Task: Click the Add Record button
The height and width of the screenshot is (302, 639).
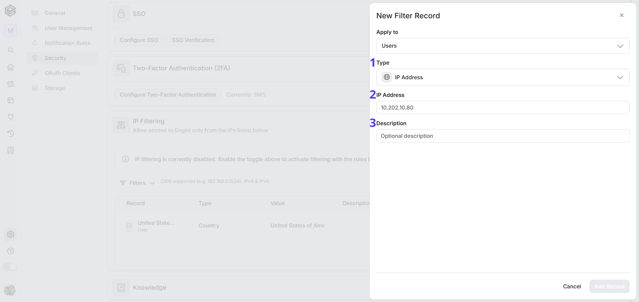Action: tap(609, 286)
